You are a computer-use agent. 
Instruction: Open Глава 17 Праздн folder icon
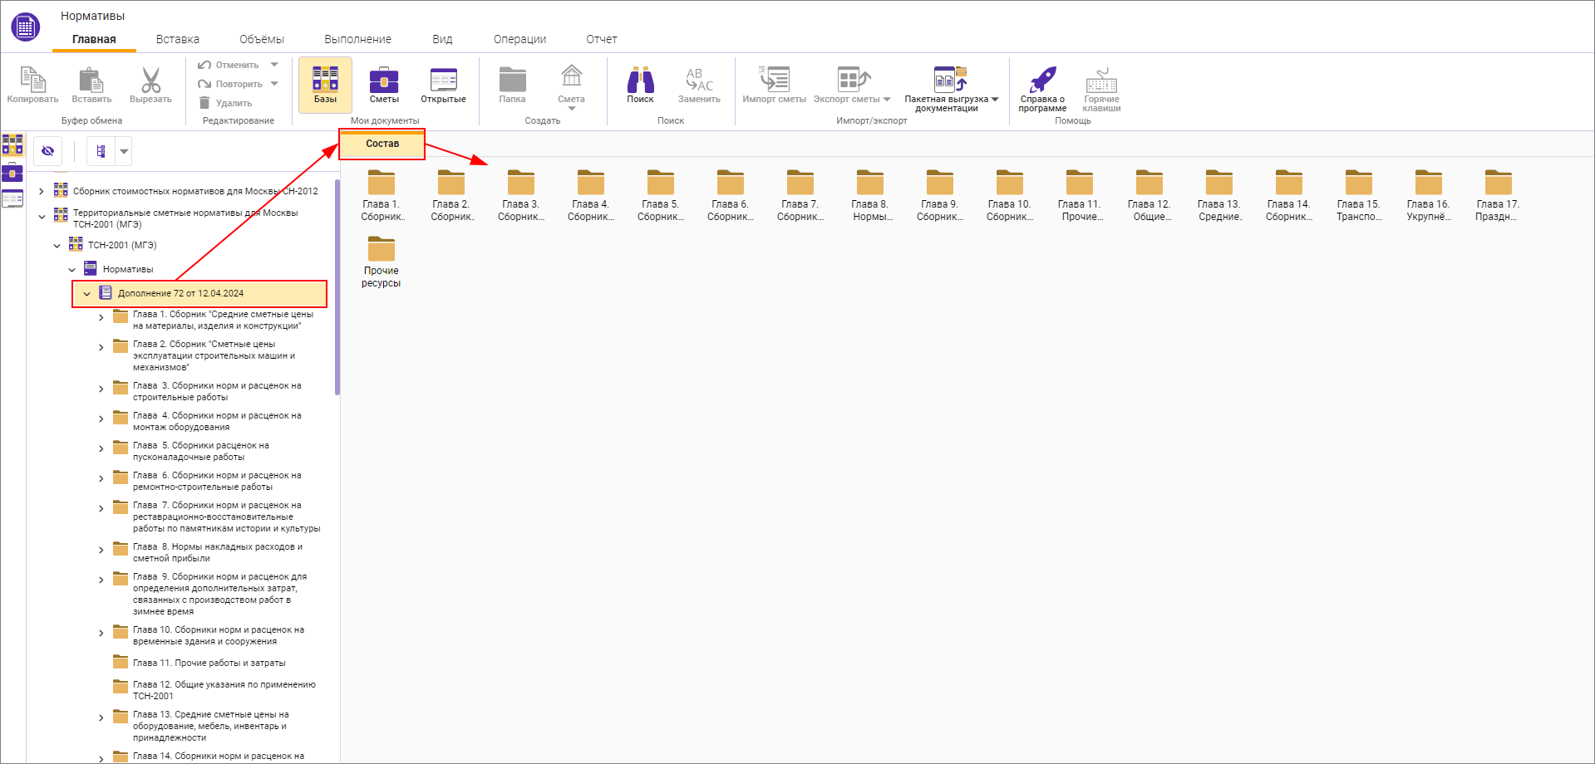(1499, 182)
